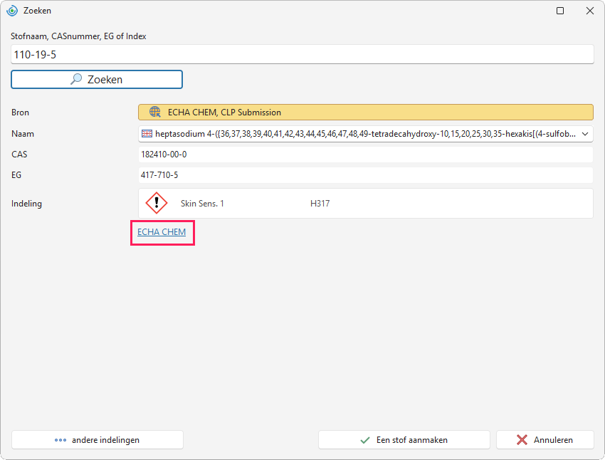The height and width of the screenshot is (460, 605).
Task: Click the CAS field 182410-00-0
Action: [x=365, y=155]
